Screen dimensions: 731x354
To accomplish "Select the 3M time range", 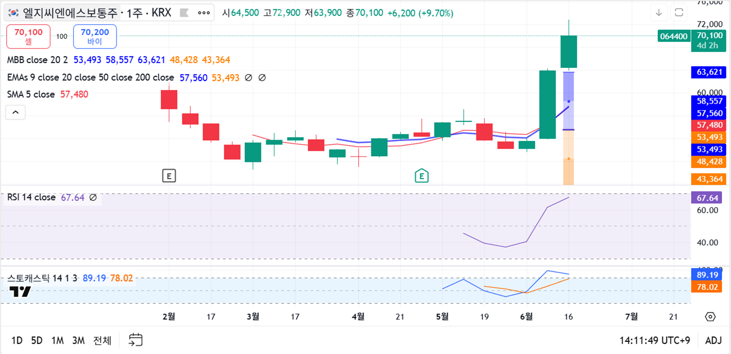I will [79, 340].
